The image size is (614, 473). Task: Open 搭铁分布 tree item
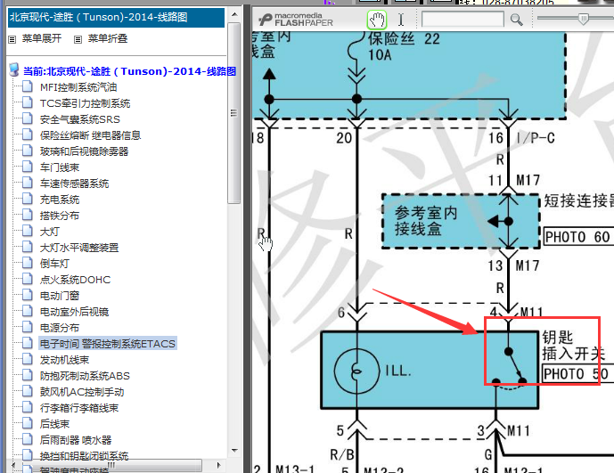pos(60,216)
